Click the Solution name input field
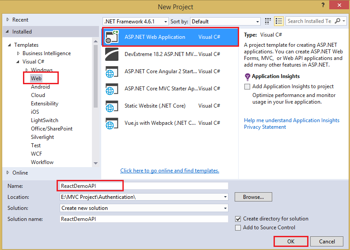This screenshot has height=250, width=350. click(x=144, y=219)
